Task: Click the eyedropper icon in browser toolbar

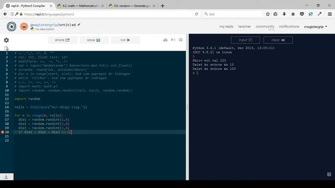Action: pyautogui.click(x=320, y=14)
